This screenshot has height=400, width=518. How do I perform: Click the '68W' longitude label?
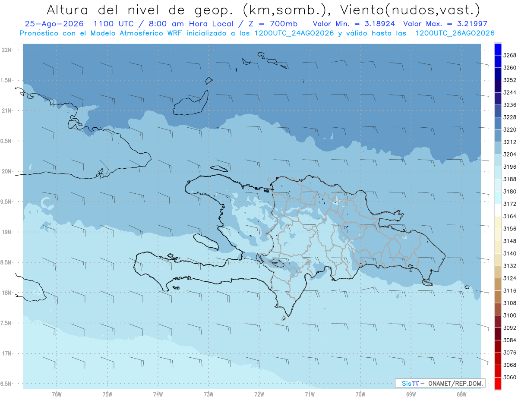461,394
